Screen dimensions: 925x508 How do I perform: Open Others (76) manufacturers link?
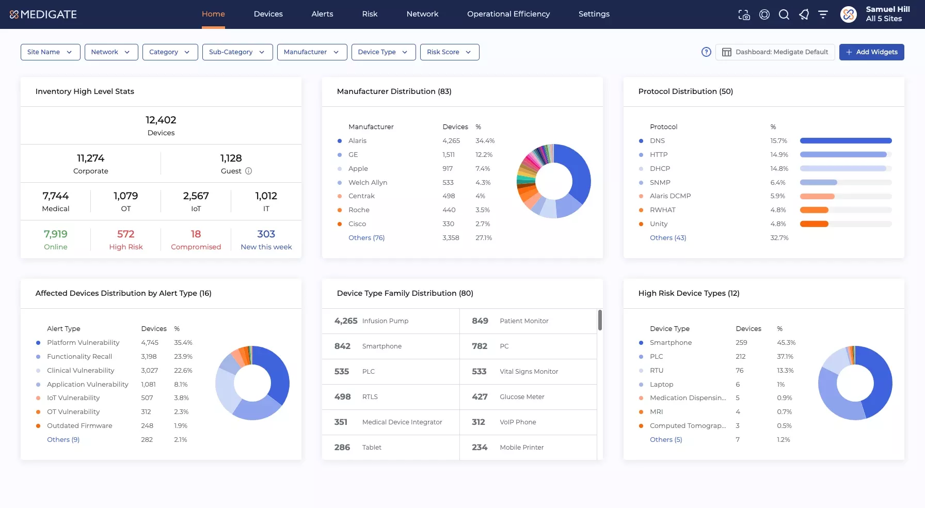pos(366,238)
